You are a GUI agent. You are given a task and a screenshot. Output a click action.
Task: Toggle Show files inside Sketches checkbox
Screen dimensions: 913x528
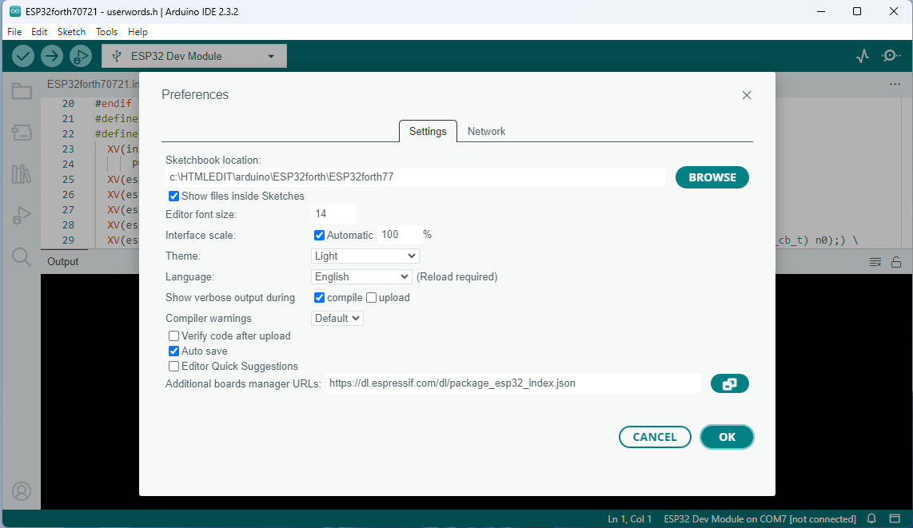tap(173, 196)
